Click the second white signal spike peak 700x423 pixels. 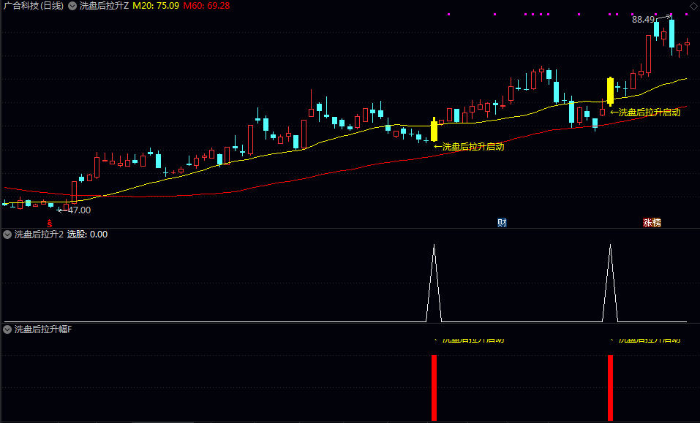[x=610, y=245]
